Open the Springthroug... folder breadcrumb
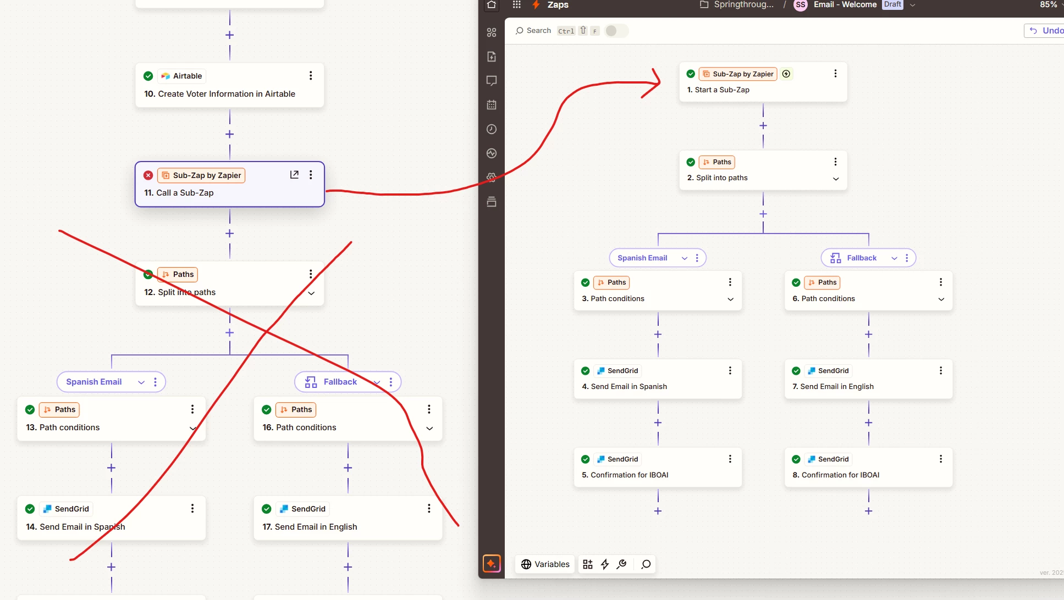 tap(737, 4)
